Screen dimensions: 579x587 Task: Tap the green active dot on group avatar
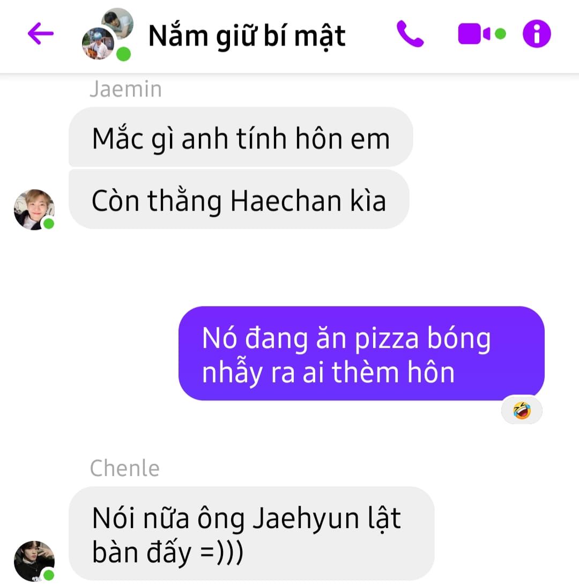click(x=123, y=54)
